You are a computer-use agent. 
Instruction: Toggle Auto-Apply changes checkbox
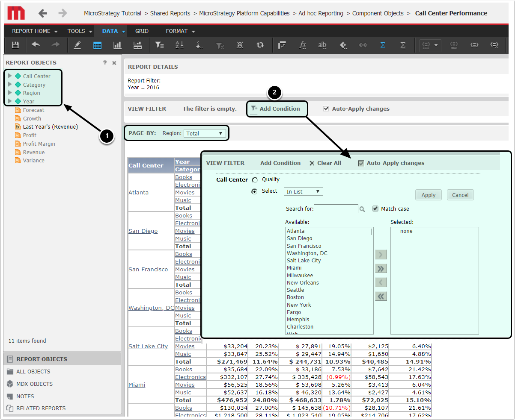click(x=327, y=109)
